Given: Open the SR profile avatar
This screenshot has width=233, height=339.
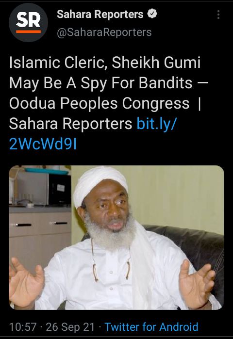Looking at the screenshot, I should [28, 22].
